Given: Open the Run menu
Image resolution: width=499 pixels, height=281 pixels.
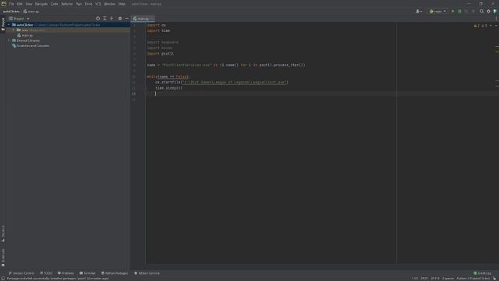Looking at the screenshot, I should coord(79,4).
